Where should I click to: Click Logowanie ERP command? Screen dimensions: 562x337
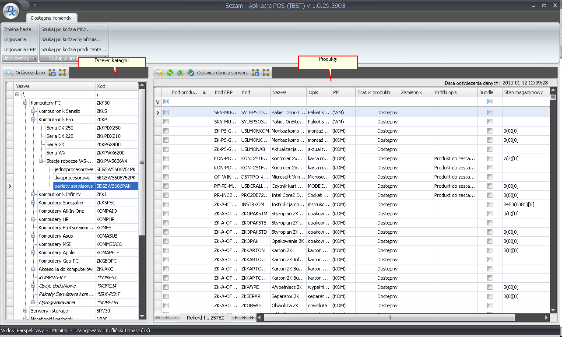19,49
